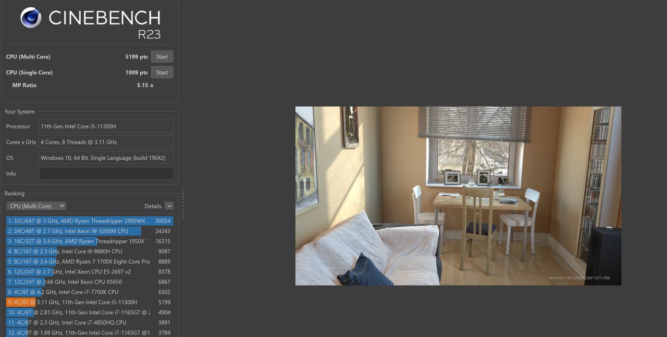Viewport: 667px width, 337px height.
Task: Click the 1009 pts single core score
Action: [x=137, y=72]
